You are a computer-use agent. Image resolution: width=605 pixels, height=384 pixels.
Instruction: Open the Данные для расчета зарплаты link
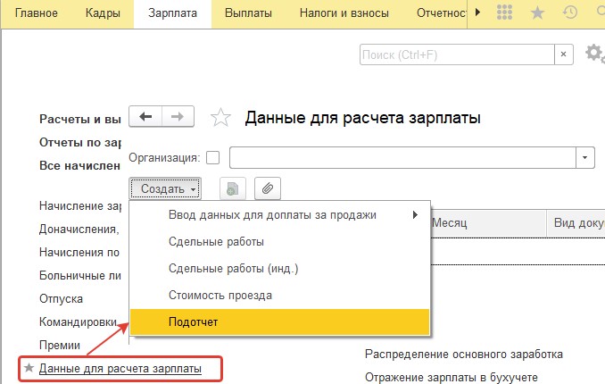pyautogui.click(x=120, y=369)
